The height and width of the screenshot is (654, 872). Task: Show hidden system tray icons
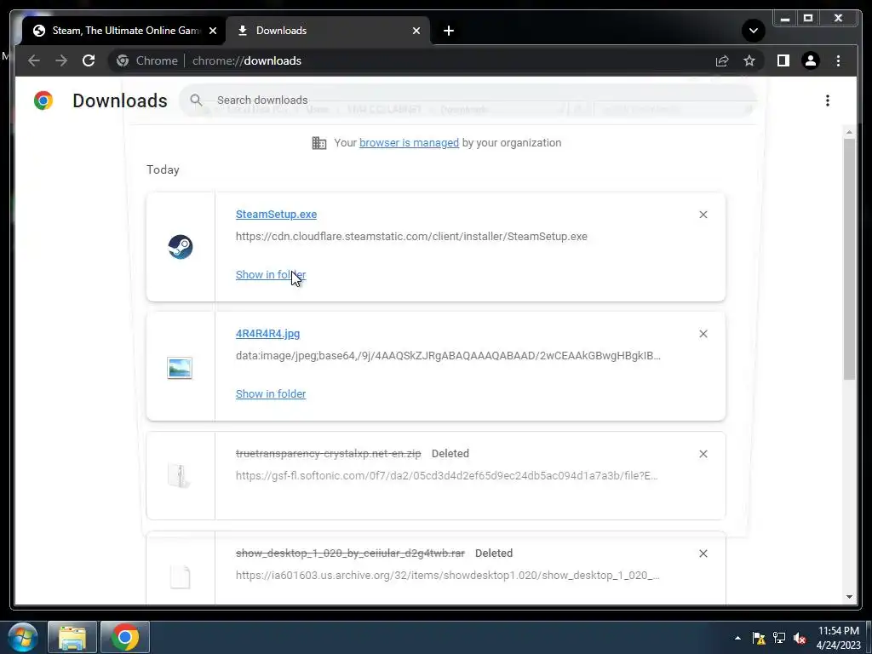pyautogui.click(x=737, y=638)
